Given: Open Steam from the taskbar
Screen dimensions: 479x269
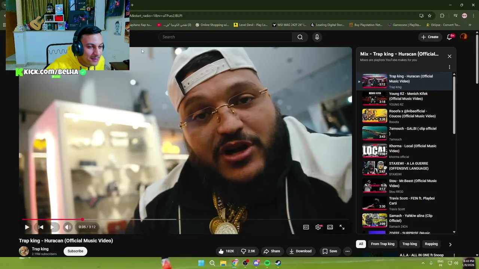Looking at the screenshot, I should point(278,263).
